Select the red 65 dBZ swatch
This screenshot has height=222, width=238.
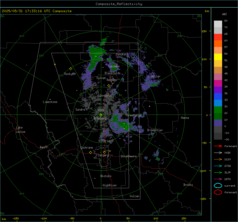(x=218, y=37)
